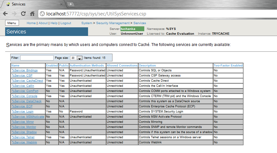The width and height of the screenshot is (277, 153).
Task: Navigate to Security Management breadcrumb
Action: [112, 23]
